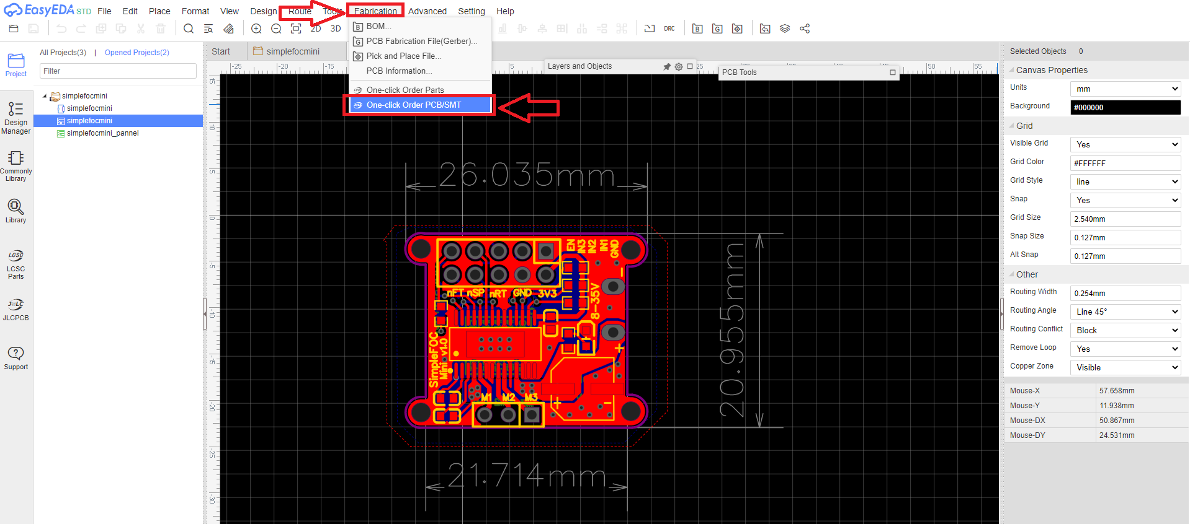
Task: Click the eraser/clear toolbar icon
Action: coord(228,28)
